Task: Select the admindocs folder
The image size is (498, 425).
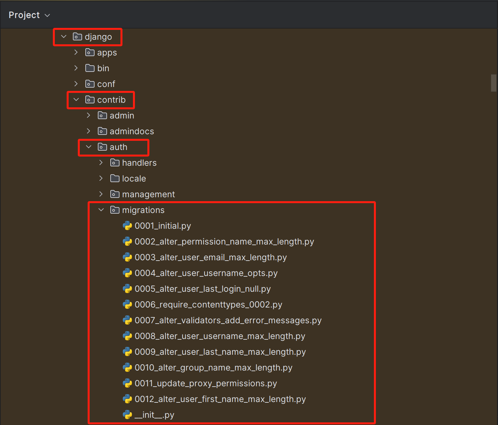Action: pyautogui.click(x=132, y=131)
